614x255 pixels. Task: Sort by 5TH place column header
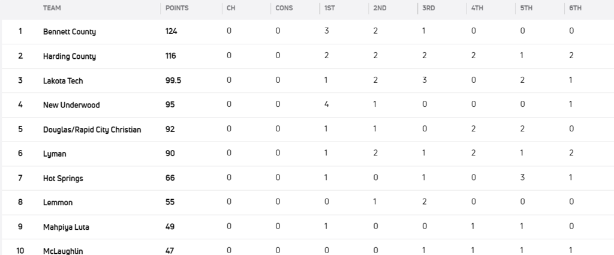pos(526,8)
